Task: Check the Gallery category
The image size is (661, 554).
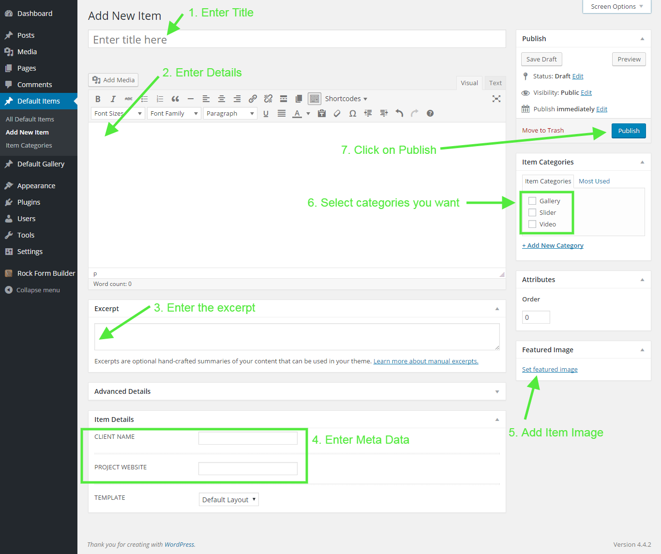Action: click(x=532, y=201)
